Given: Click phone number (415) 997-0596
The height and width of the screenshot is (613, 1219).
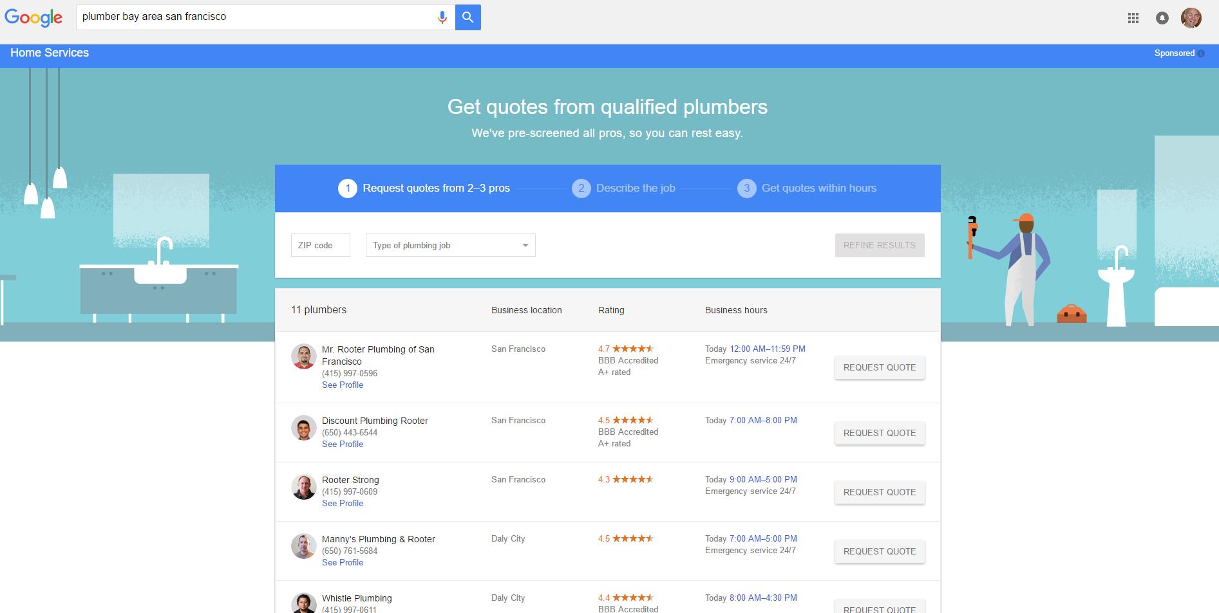Looking at the screenshot, I should pyautogui.click(x=350, y=374).
